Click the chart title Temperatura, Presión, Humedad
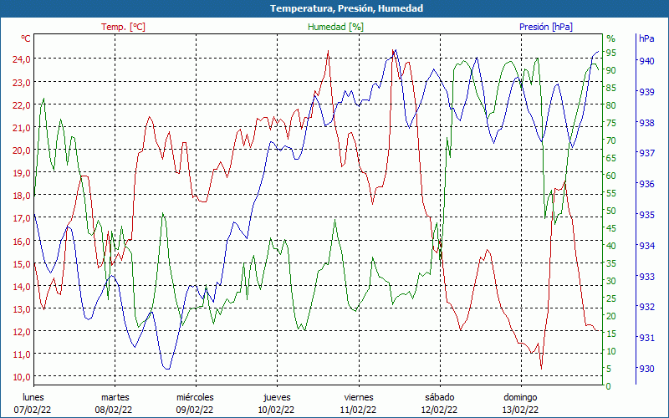The height and width of the screenshot is (418, 669). (346, 8)
